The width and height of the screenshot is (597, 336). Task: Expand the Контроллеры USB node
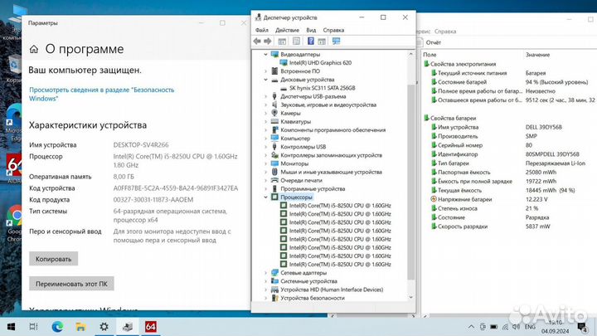tap(266, 147)
